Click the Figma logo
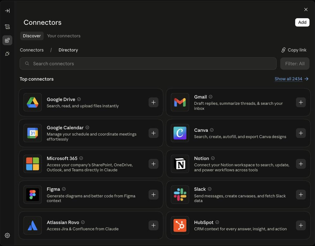The image size is (315, 246). click(33, 195)
